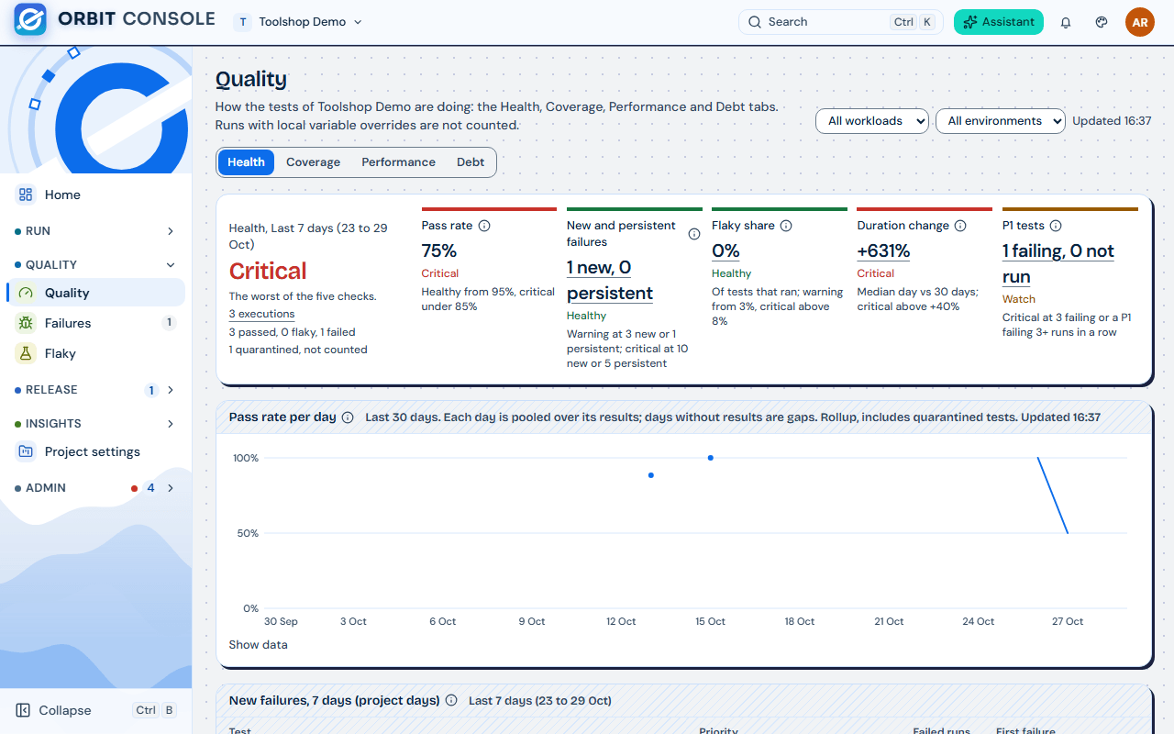Switch to the Performance tab
Viewport: 1174px width, 734px height.
pyautogui.click(x=398, y=162)
